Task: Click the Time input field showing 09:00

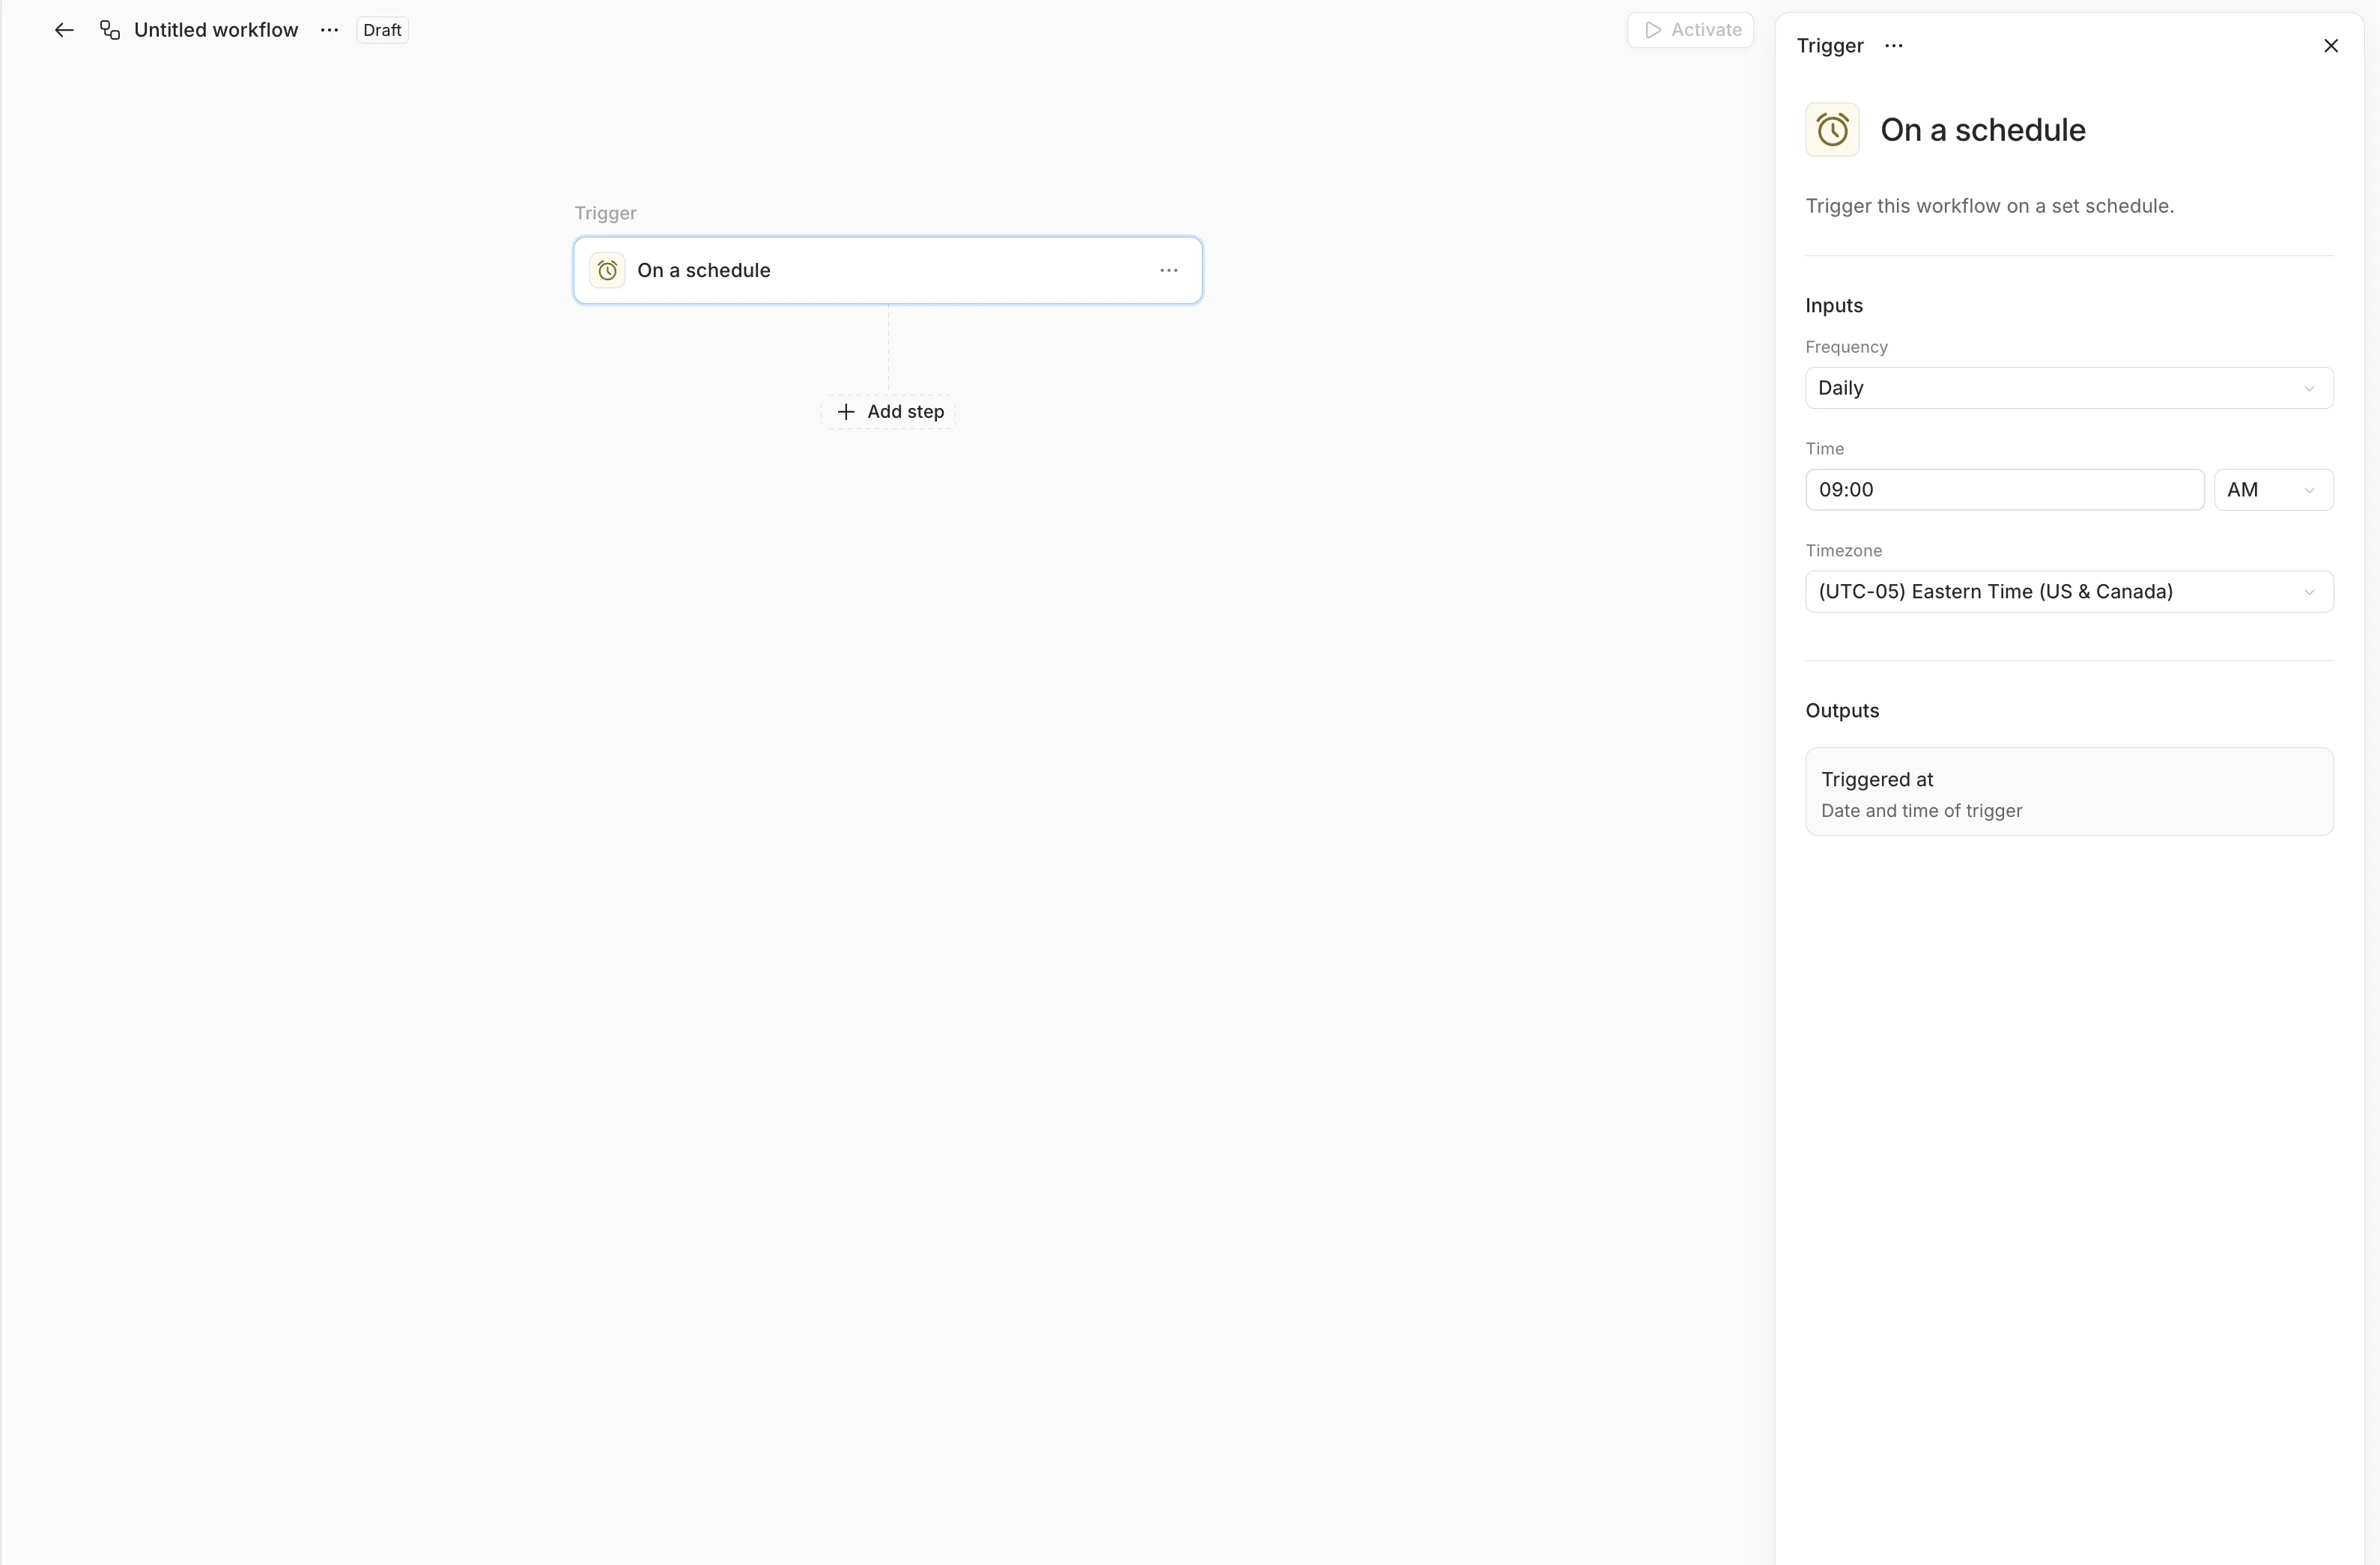Action: pos(2003,490)
